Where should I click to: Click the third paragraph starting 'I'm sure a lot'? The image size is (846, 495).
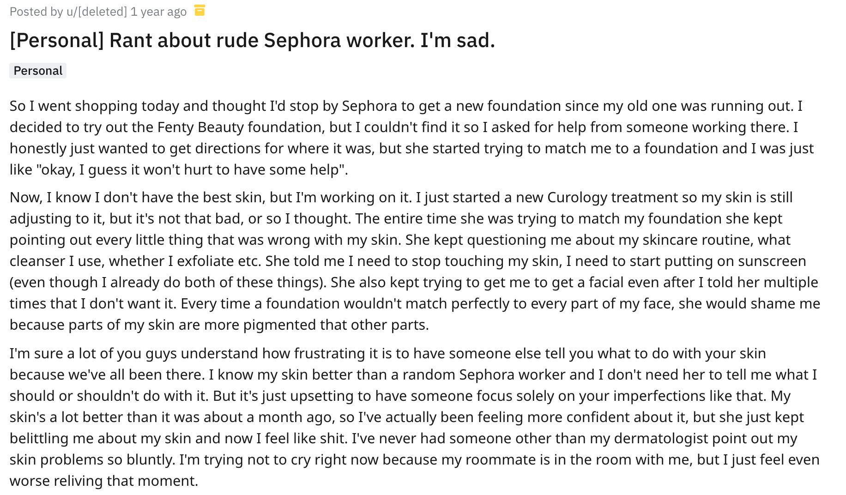point(415,417)
